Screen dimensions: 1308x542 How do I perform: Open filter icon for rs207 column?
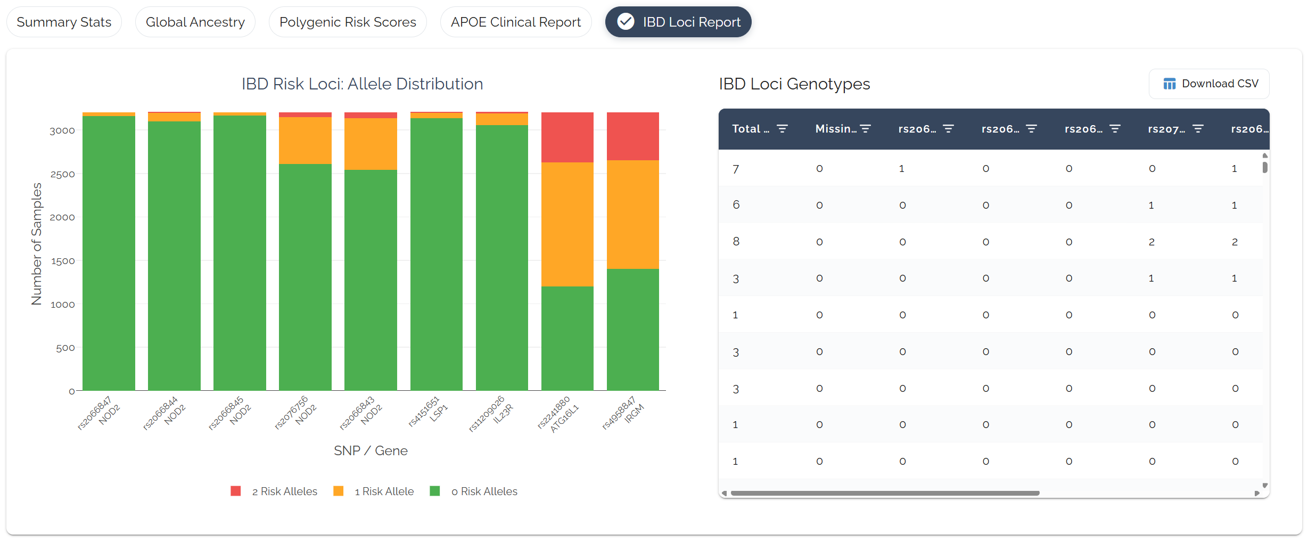tap(1198, 129)
